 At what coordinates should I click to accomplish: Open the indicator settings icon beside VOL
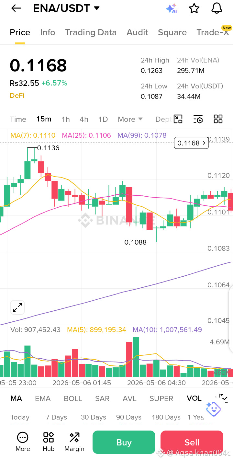tap(224, 398)
